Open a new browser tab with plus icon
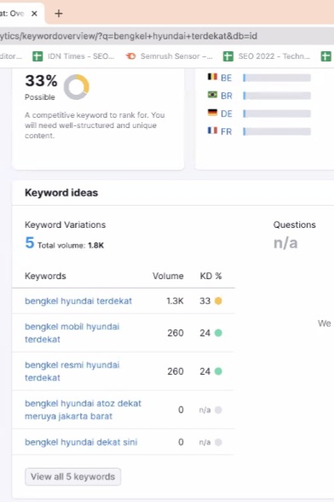The image size is (334, 502). point(59,14)
